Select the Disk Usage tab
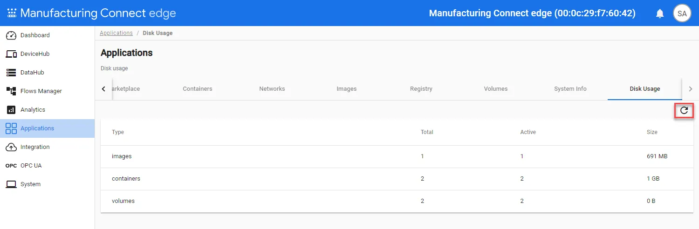The height and width of the screenshot is (229, 699). pyautogui.click(x=645, y=89)
